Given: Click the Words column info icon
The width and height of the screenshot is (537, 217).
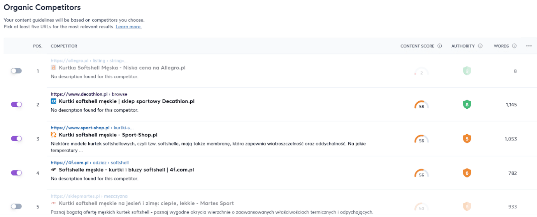Looking at the screenshot, I should [x=514, y=46].
